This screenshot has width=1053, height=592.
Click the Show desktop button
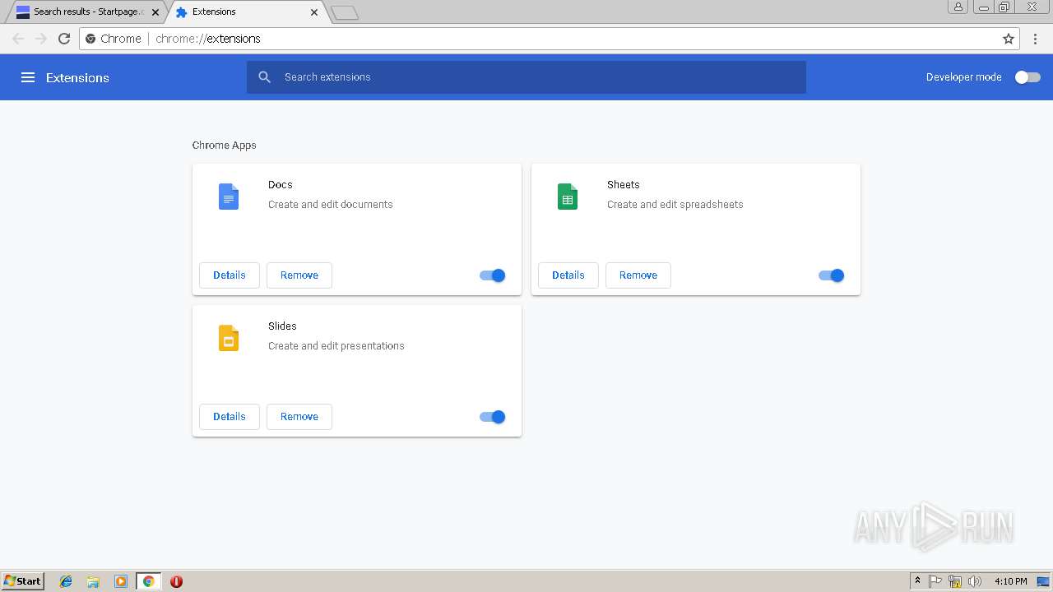point(1043,581)
